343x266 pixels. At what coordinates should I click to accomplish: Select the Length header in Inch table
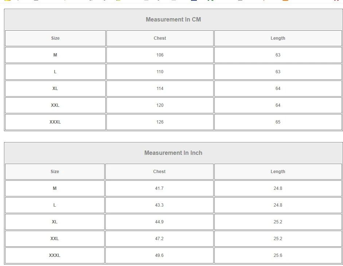coord(278,172)
